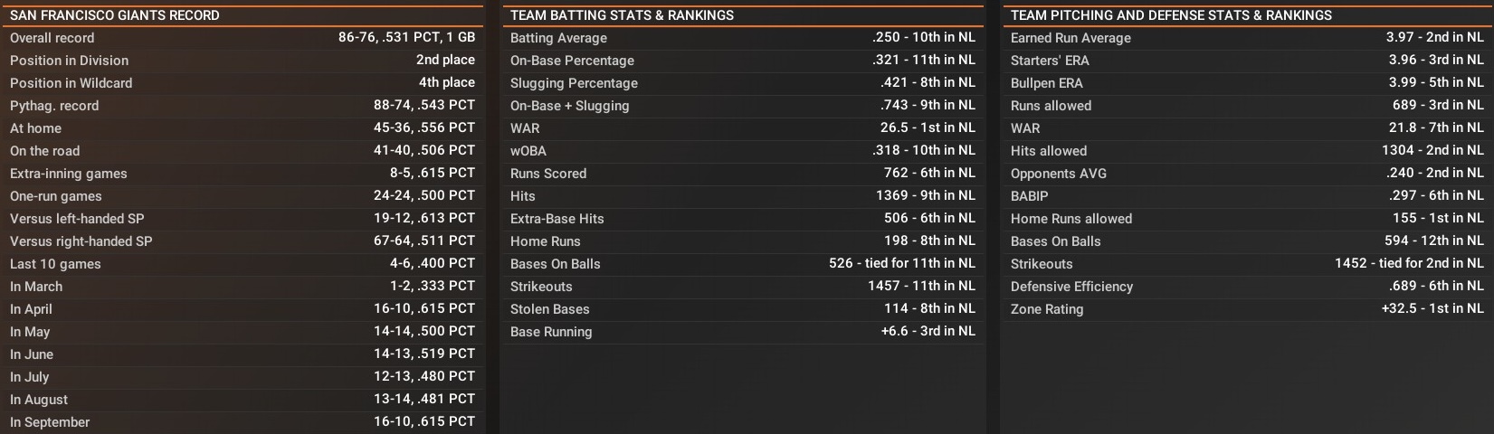Select the In September row
Image resolution: width=1494 pixels, height=434 pixels.
(242, 422)
